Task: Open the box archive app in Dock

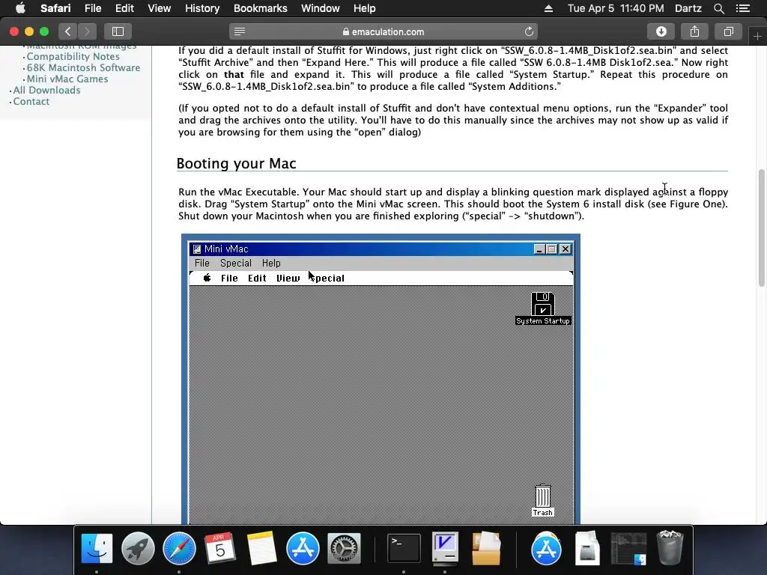Action: click(x=486, y=548)
